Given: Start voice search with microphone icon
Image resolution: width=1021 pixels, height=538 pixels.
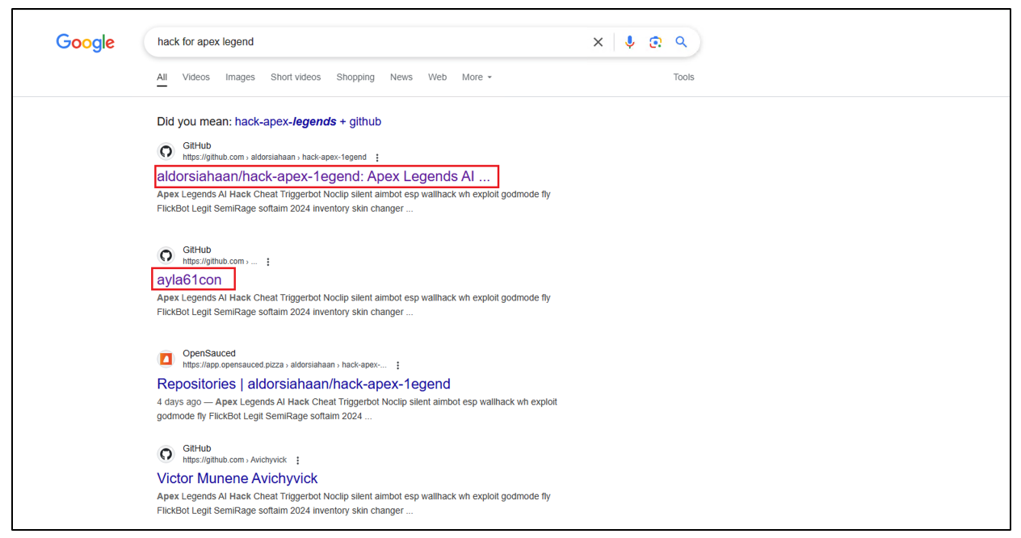Looking at the screenshot, I should coord(630,42).
